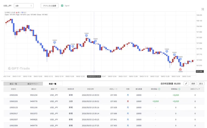Click position ID 9499826
Viewport: 207px width, 128px height.
[x=34, y=120]
